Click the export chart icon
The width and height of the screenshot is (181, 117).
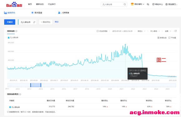tap(176, 31)
